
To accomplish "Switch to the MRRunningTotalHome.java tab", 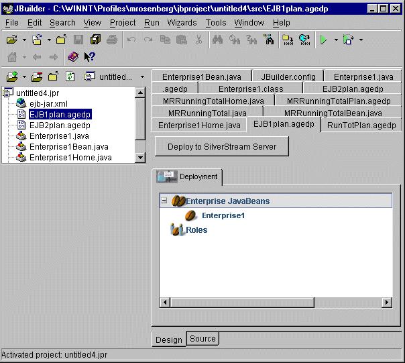I will click(213, 101).
